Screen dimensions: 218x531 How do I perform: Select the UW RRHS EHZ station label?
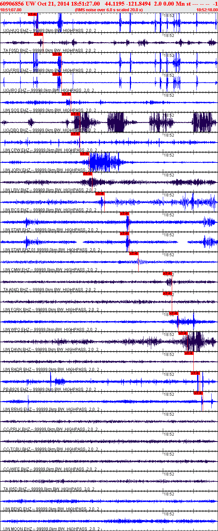click(51, 409)
